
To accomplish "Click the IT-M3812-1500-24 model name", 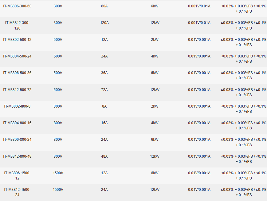I will pyautogui.click(x=17, y=192).
